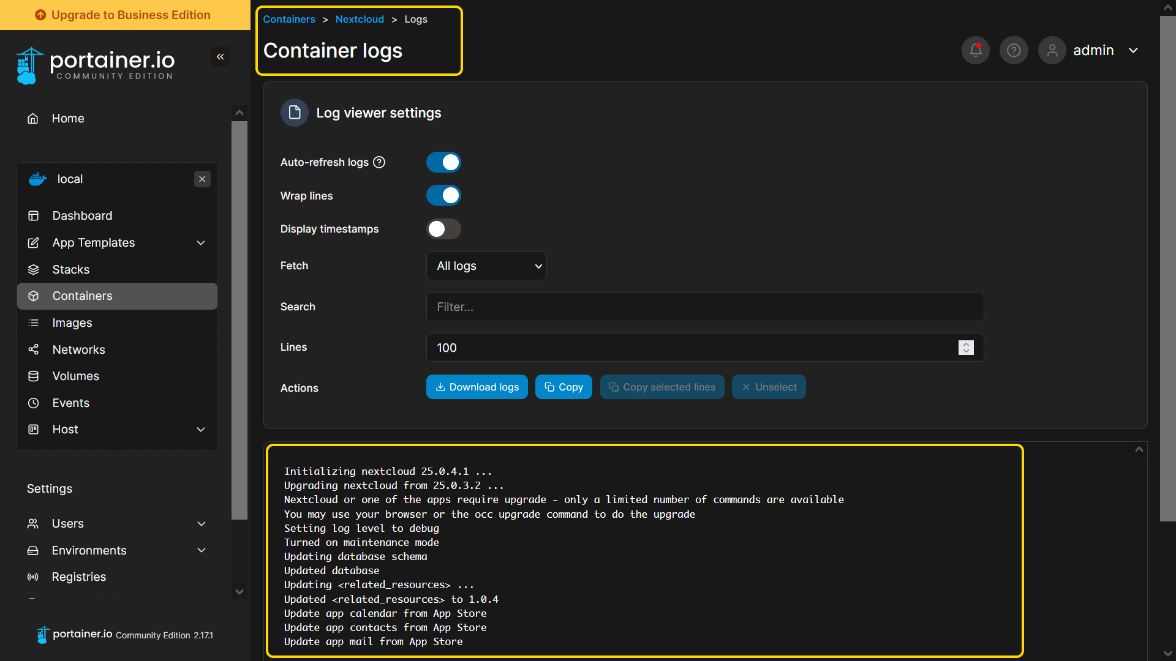Select log line 'Updated database'
This screenshot has width=1176, height=661.
(x=331, y=570)
